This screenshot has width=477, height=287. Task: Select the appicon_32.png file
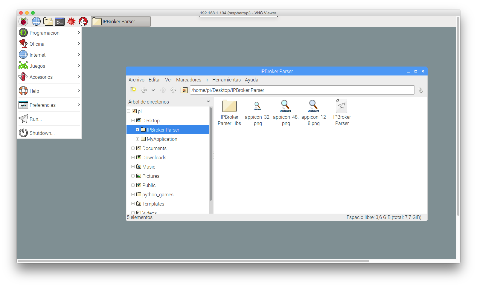click(257, 113)
